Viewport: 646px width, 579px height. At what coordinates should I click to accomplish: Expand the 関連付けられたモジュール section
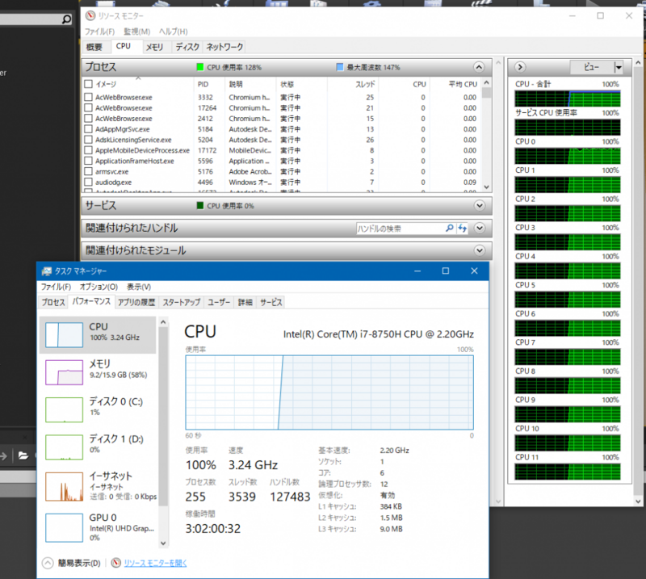pos(479,250)
